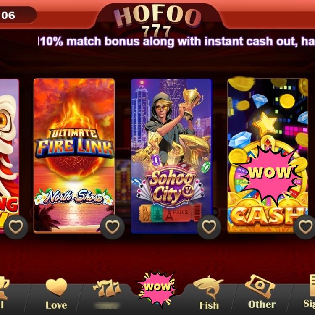The image size is (315, 315).
Task: Open the Love category heart icon
Action: point(56,287)
